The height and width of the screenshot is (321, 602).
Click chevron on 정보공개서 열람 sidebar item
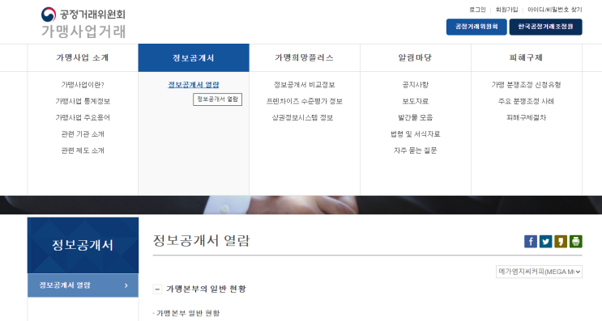tap(126, 285)
